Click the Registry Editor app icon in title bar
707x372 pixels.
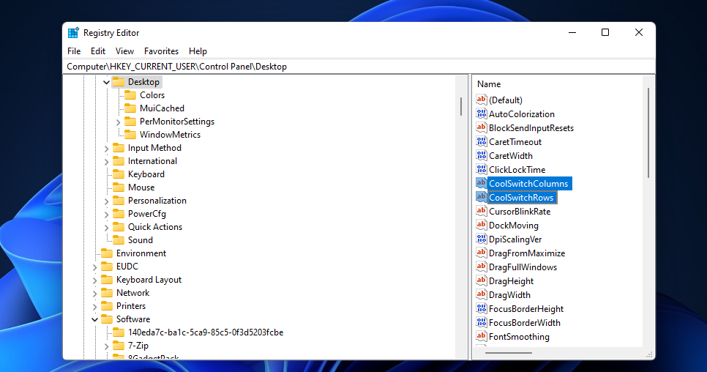tap(73, 33)
